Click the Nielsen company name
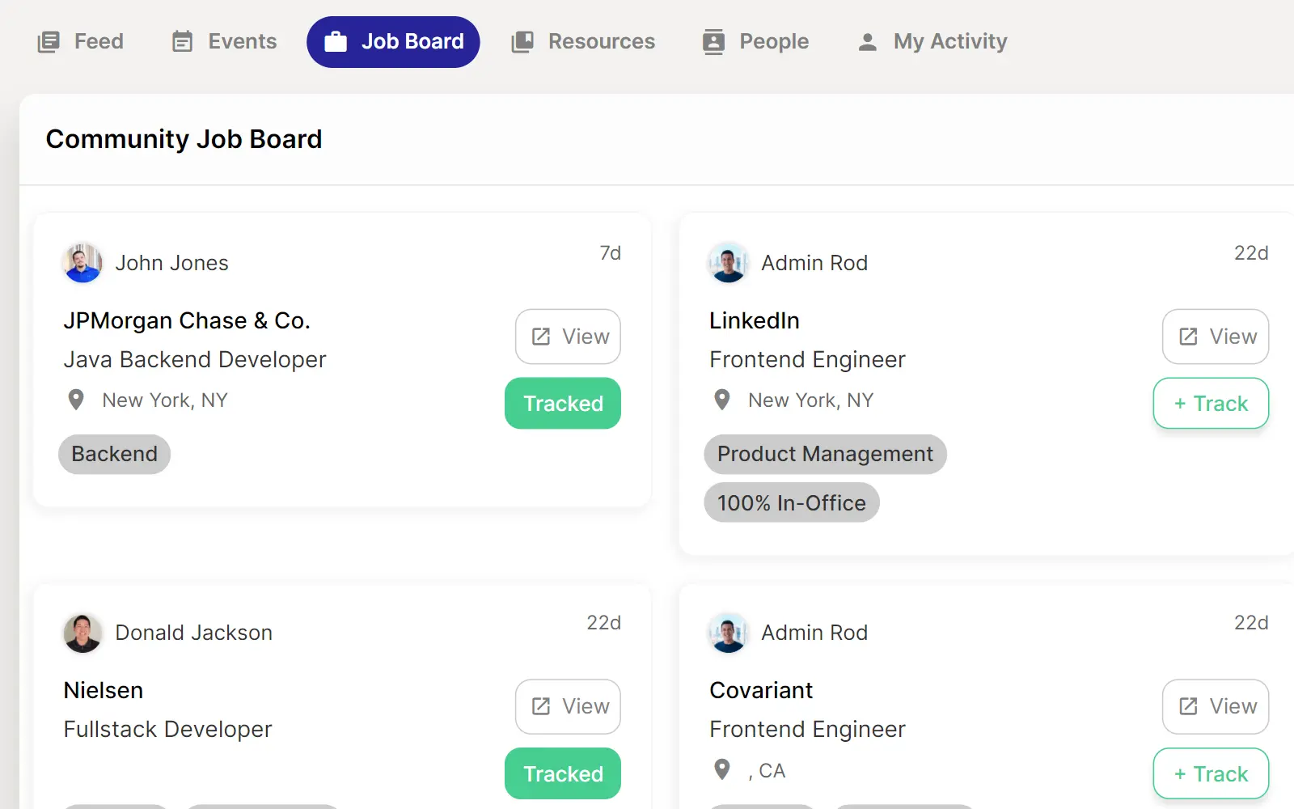This screenshot has height=809, width=1294. (x=104, y=690)
